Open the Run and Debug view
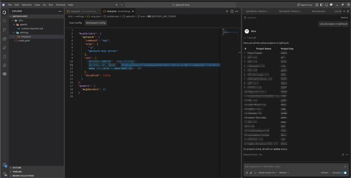 (x=4, y=48)
